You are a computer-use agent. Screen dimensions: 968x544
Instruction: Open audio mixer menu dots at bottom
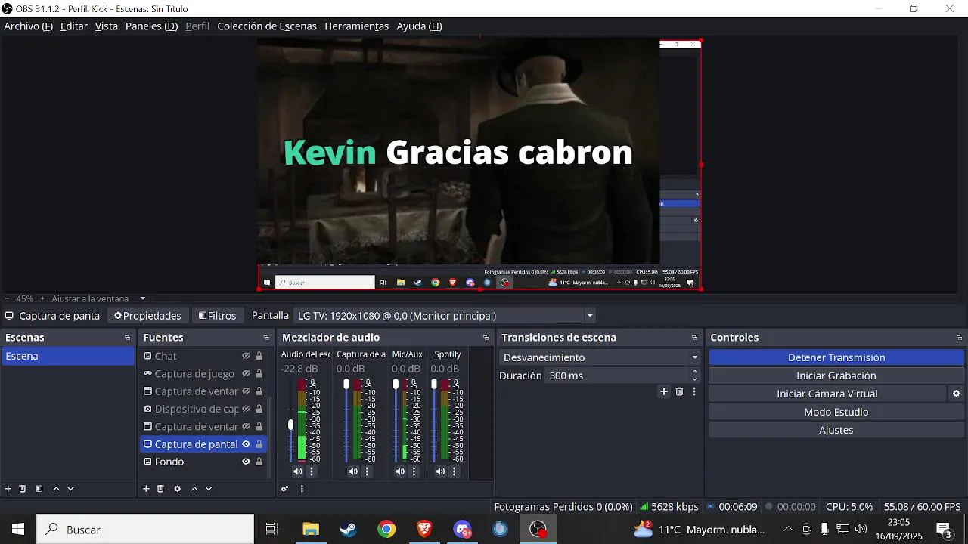302,489
